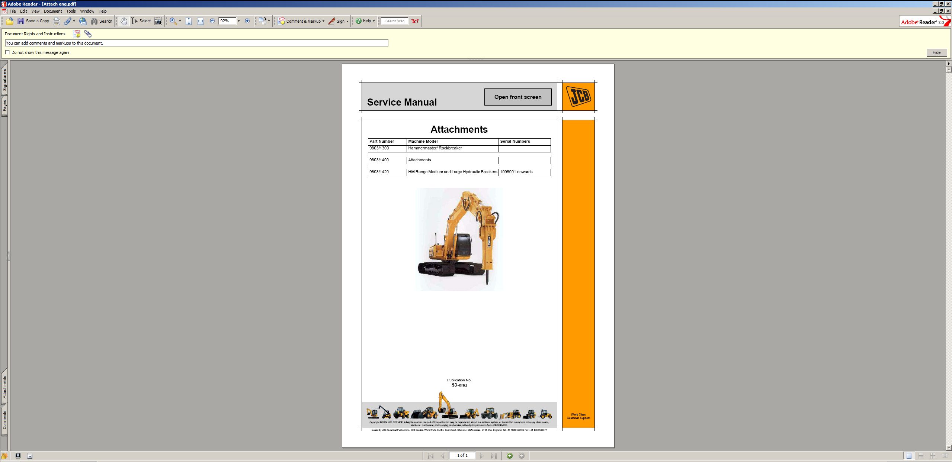Go to previous page arrow button
This screenshot has width=952, height=462.
pyautogui.click(x=442, y=456)
